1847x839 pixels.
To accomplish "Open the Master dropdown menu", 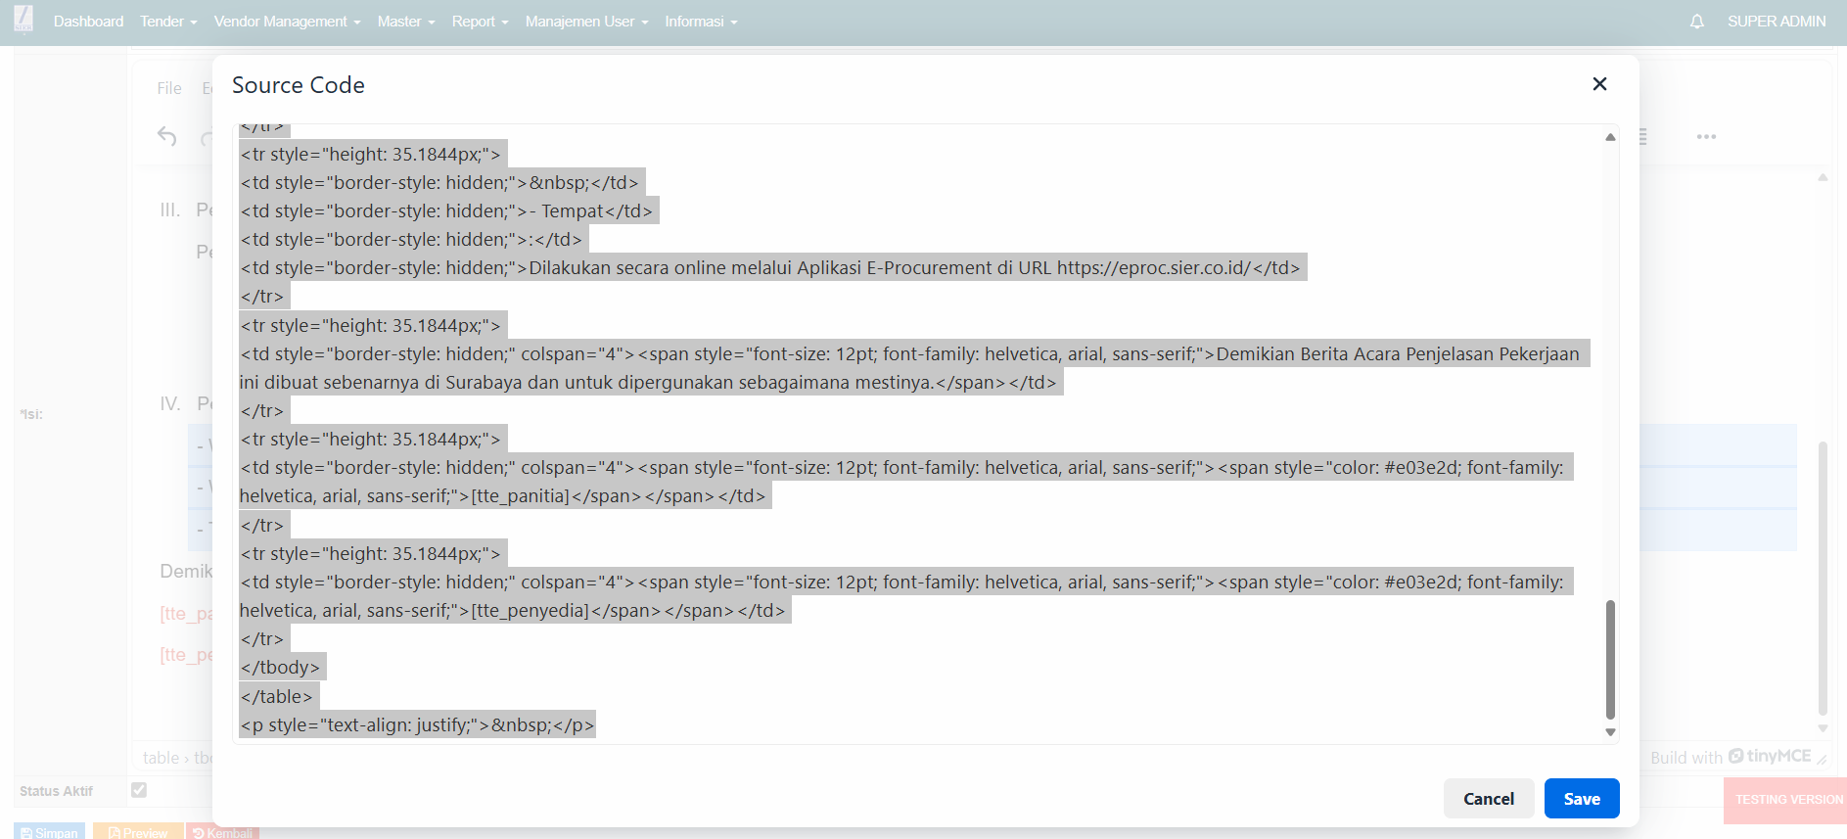I will (406, 22).
